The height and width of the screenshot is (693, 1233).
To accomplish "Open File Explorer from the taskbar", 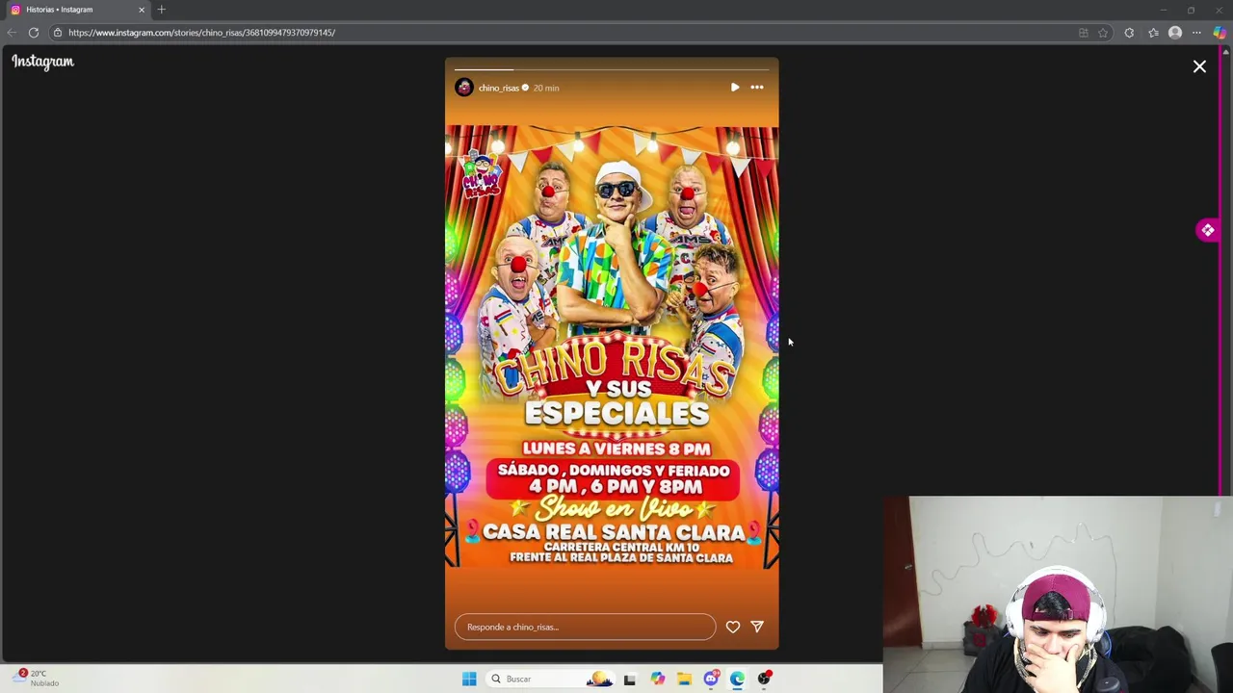I will [684, 679].
